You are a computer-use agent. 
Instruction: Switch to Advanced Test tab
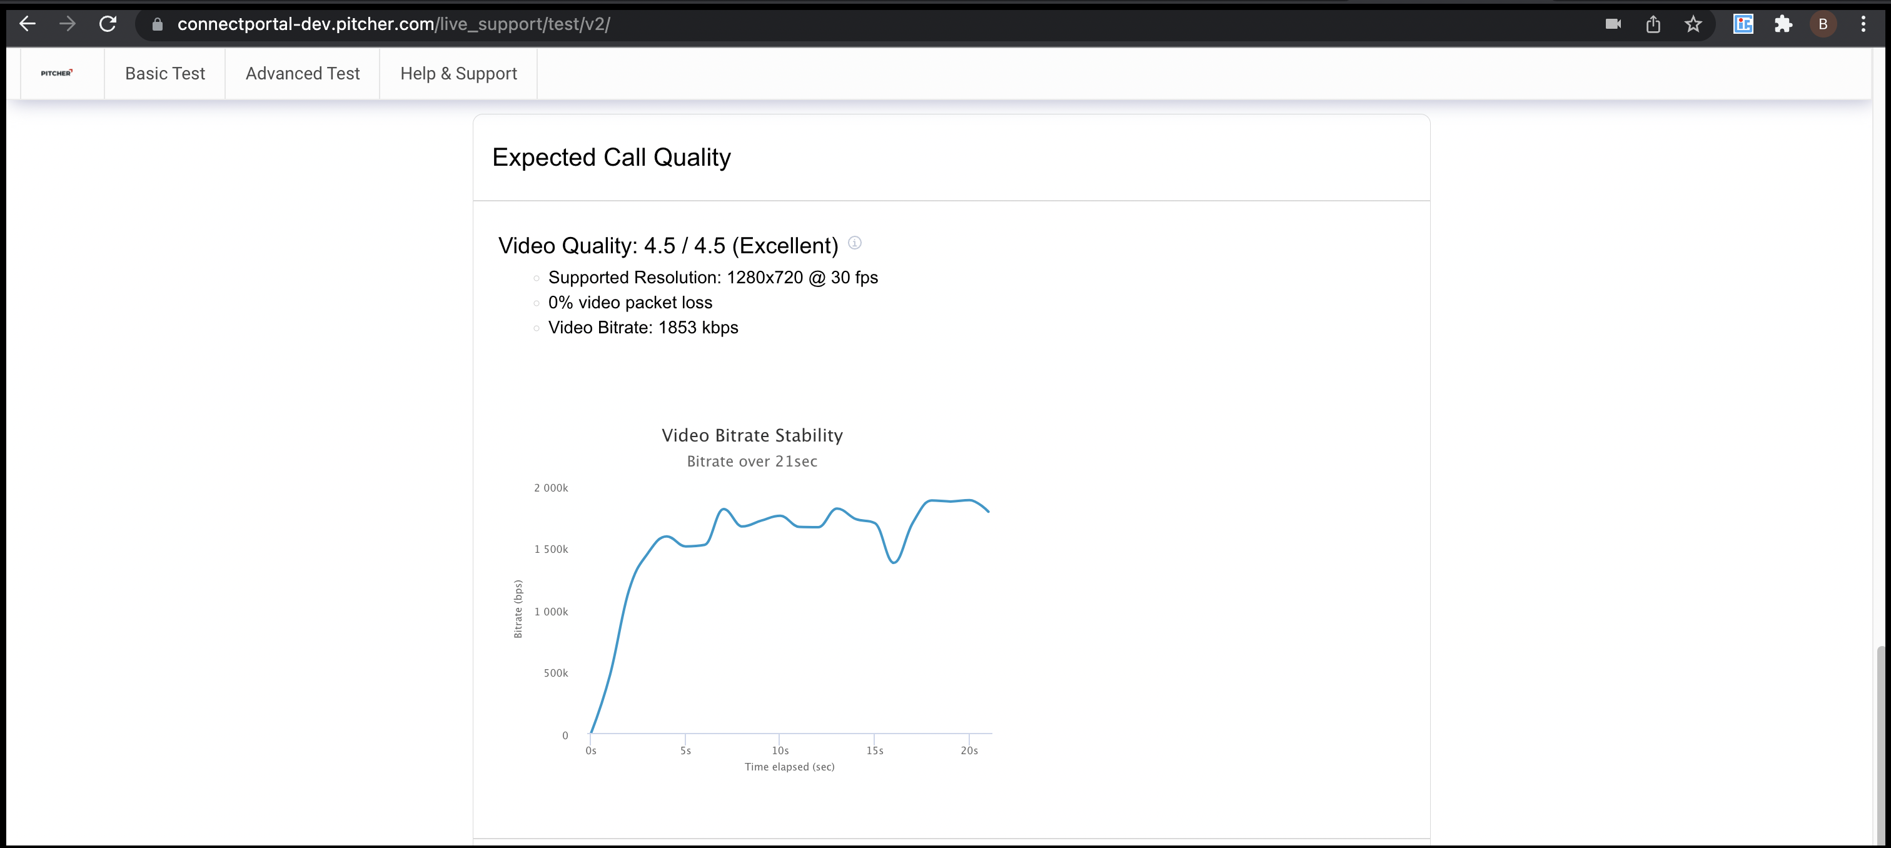[x=303, y=73]
